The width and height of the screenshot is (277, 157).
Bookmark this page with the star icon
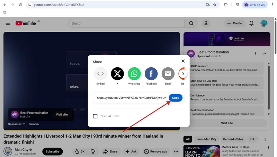tap(215, 5)
